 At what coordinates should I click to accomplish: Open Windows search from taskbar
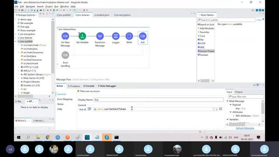(28, 137)
